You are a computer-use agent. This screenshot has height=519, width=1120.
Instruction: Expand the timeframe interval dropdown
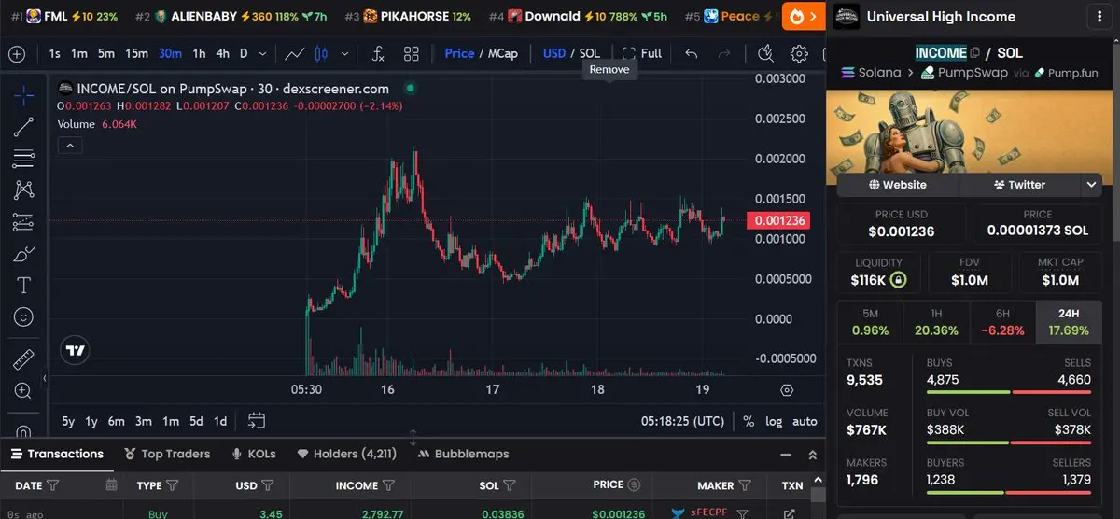262,53
